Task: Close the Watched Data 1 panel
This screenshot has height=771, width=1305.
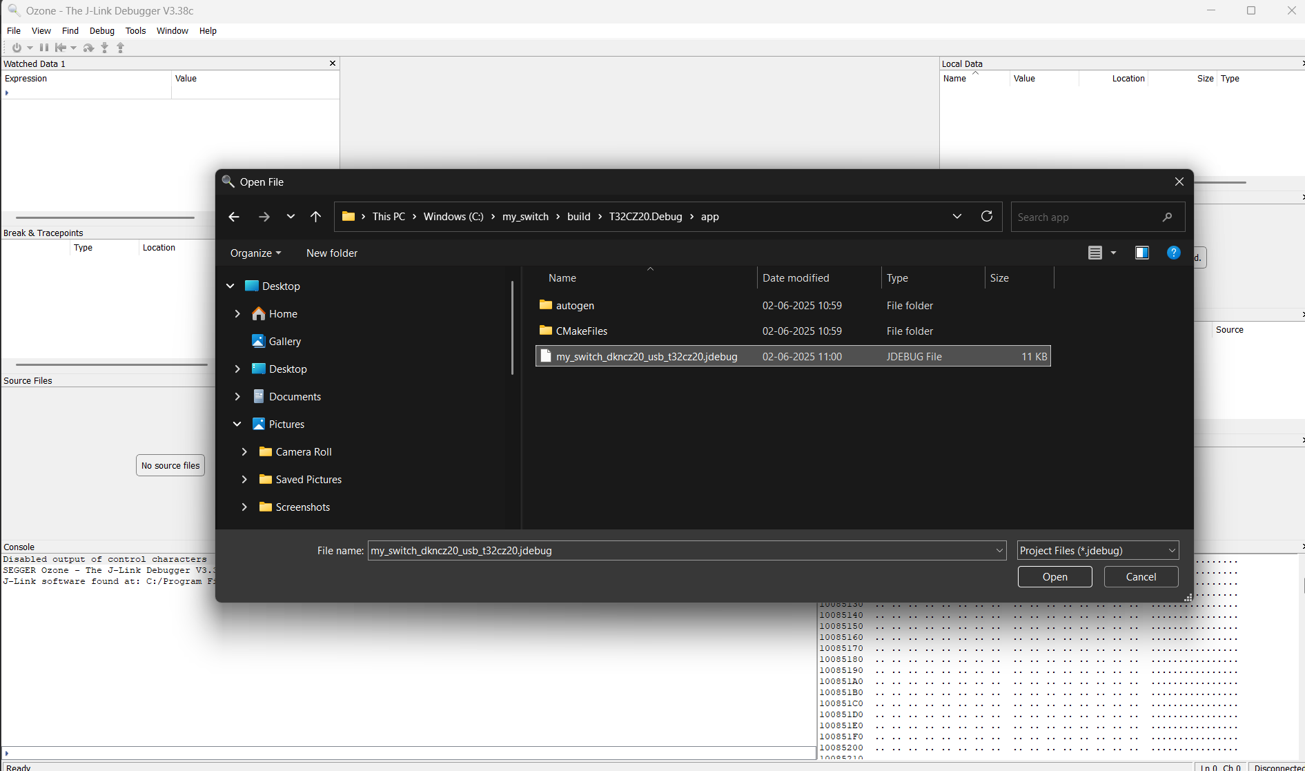Action: tap(333, 64)
